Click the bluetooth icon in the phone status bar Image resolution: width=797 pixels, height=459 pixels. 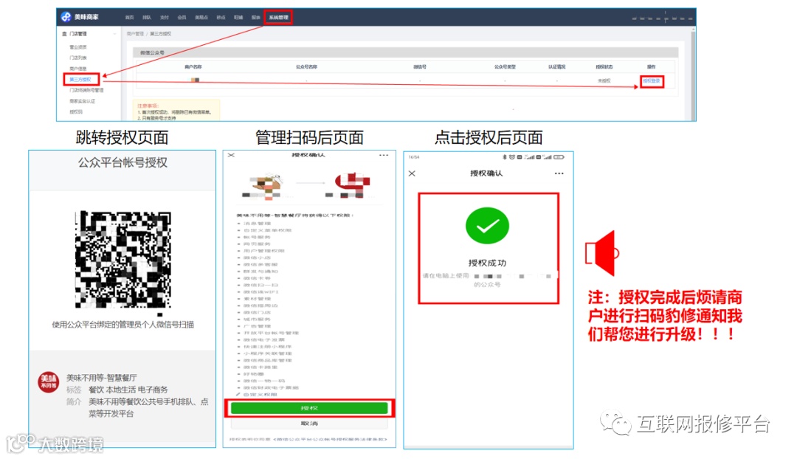pos(505,157)
